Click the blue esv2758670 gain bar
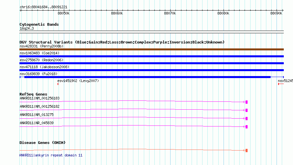The image size is (293, 165). 151,63
